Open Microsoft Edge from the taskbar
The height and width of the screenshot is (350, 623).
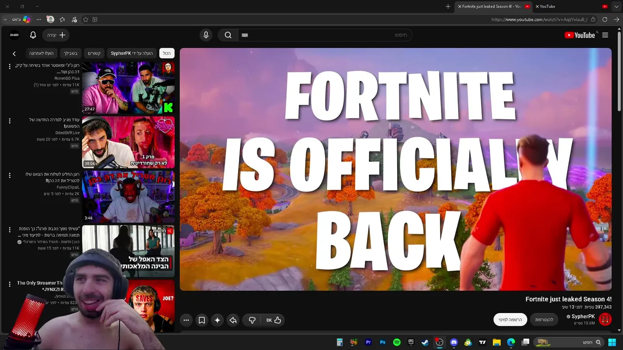click(x=511, y=342)
